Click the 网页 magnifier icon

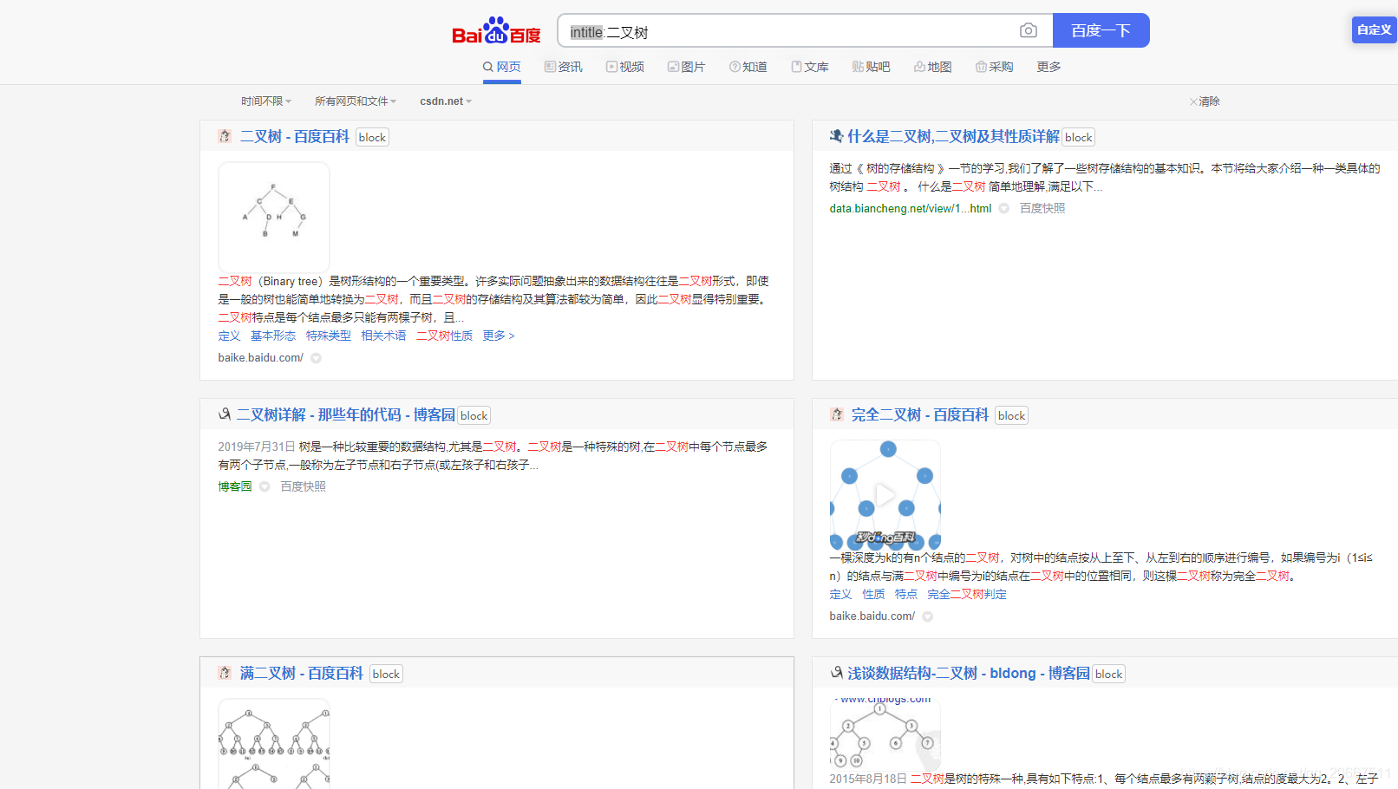tap(488, 67)
